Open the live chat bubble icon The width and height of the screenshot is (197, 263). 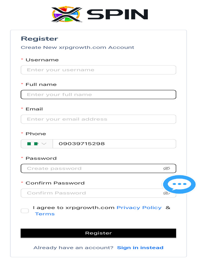pyautogui.click(x=179, y=184)
